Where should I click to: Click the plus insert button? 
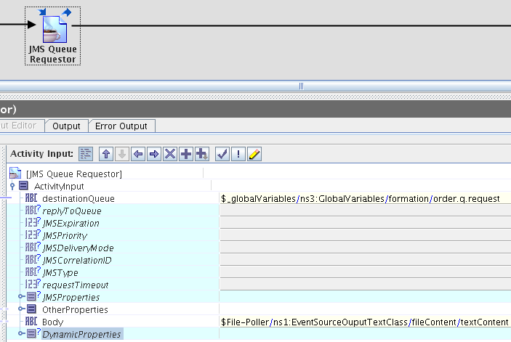click(x=186, y=154)
